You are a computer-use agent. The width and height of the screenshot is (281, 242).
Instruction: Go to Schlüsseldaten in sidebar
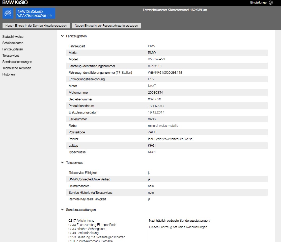pos(13,43)
